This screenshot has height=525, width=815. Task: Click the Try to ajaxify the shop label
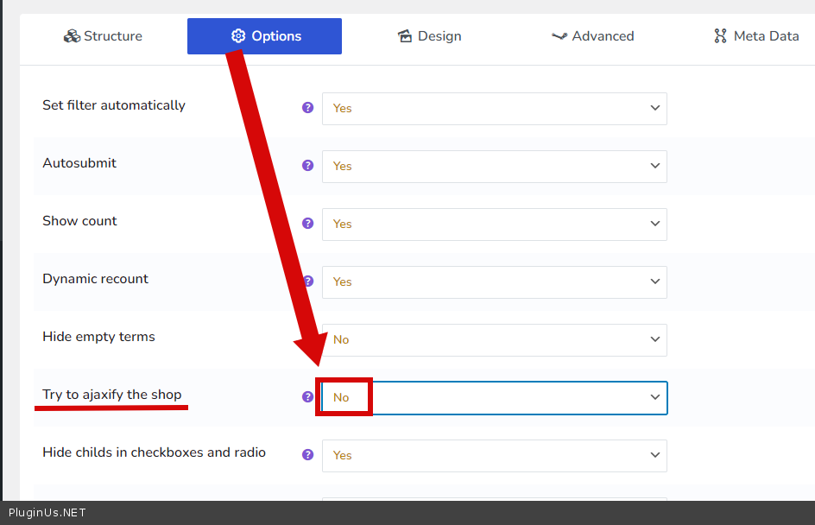(112, 395)
